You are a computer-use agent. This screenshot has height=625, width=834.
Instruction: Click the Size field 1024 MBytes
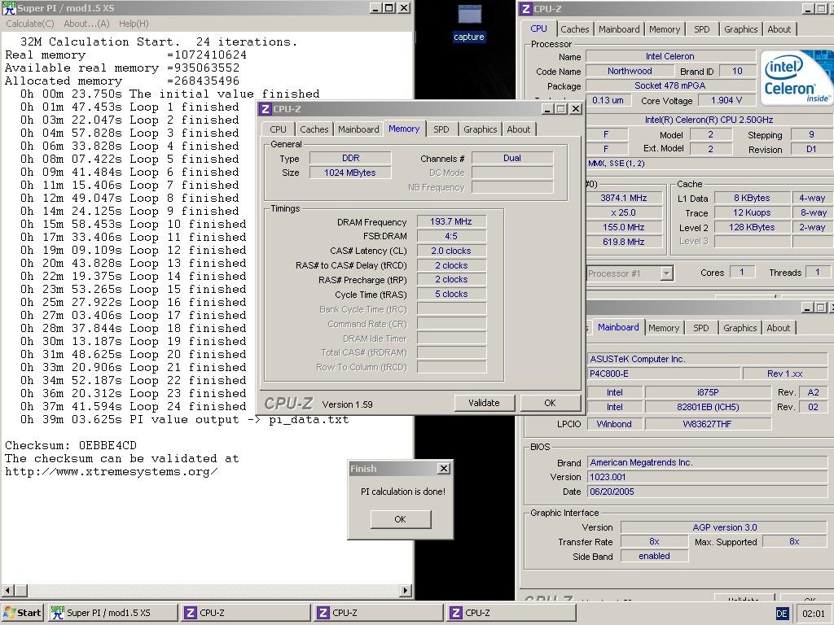[x=350, y=173]
